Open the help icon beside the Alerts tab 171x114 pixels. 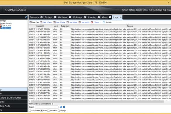point(110,17)
